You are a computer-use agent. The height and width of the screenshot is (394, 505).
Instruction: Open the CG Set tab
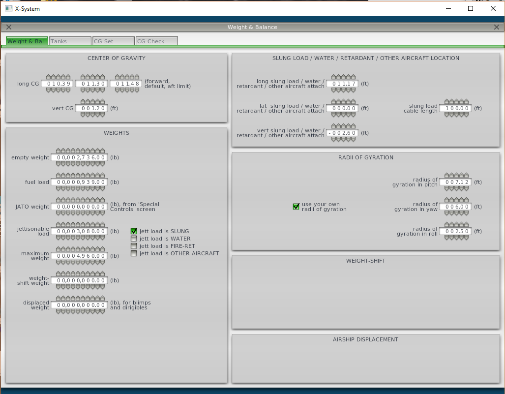(x=114, y=41)
